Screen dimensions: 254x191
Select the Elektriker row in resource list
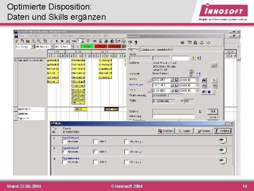[29, 114]
